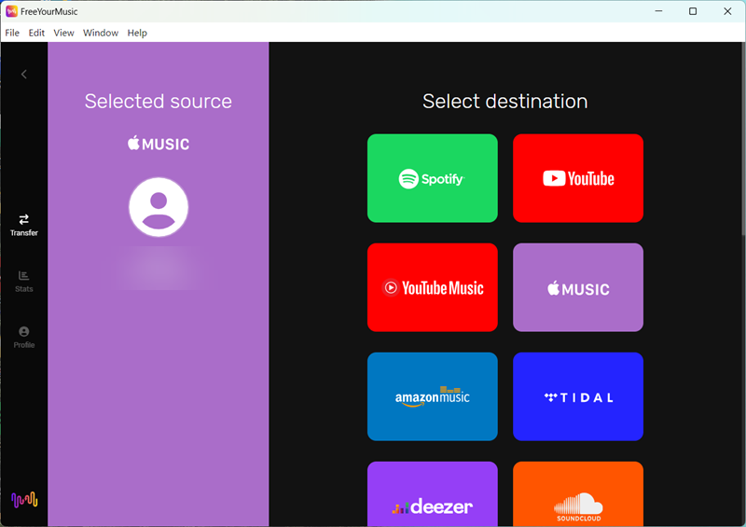Open the File menu
Image resolution: width=746 pixels, height=527 pixels.
12,33
